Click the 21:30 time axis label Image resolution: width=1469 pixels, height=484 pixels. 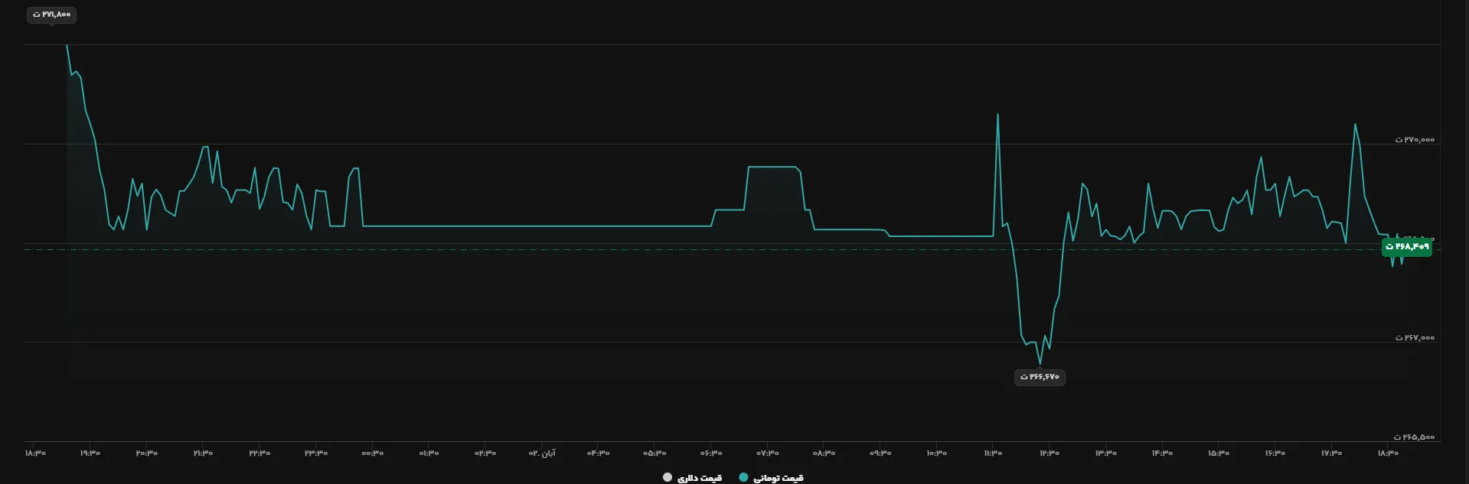pos(203,453)
